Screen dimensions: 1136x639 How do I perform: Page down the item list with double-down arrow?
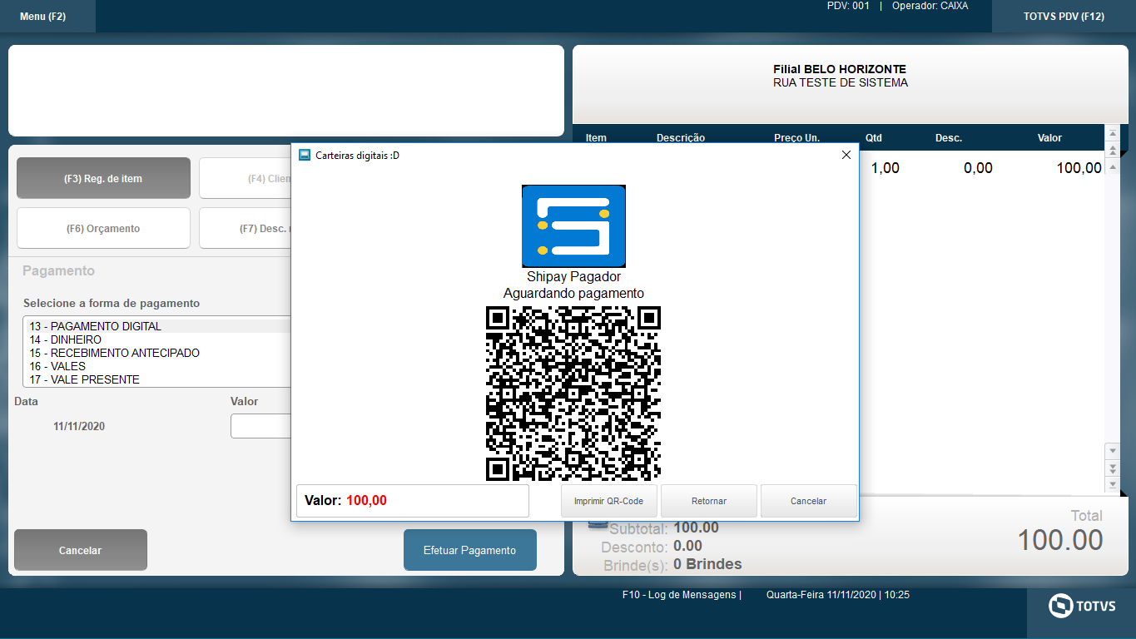click(1112, 468)
